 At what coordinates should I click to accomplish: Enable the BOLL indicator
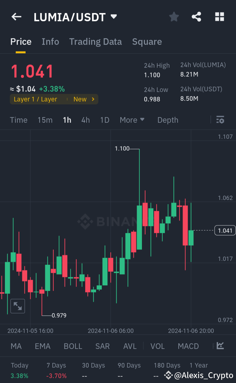click(x=73, y=346)
